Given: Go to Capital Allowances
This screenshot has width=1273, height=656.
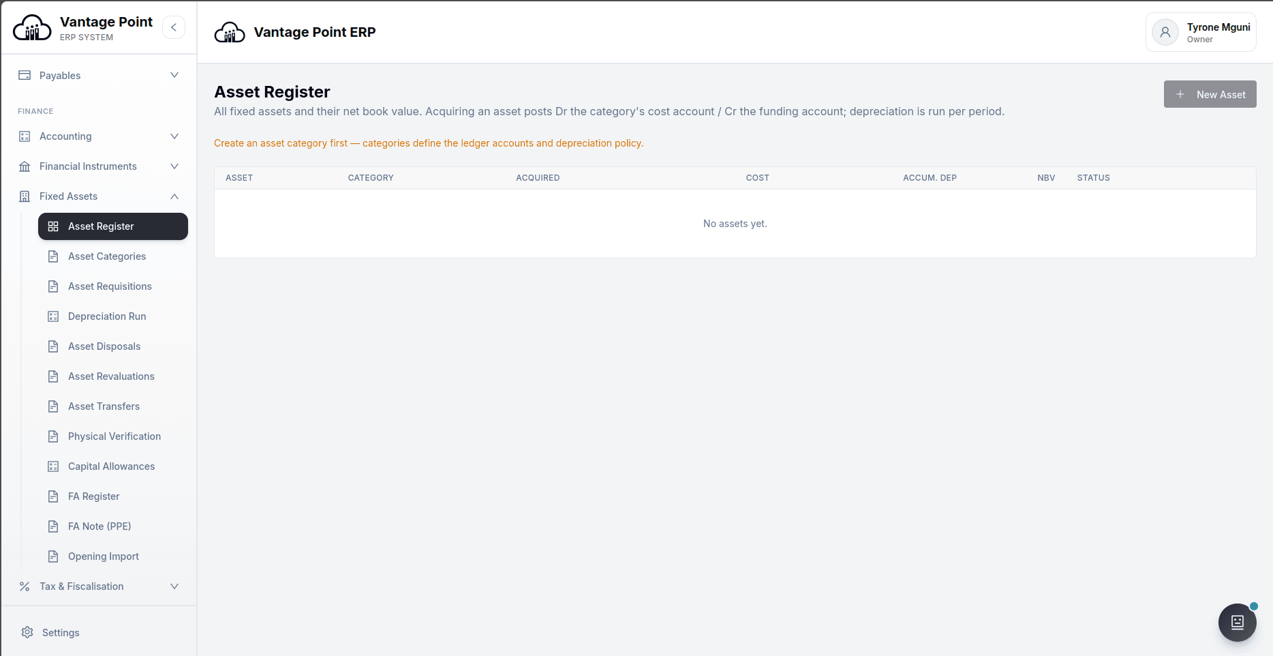Looking at the screenshot, I should 113,466.
